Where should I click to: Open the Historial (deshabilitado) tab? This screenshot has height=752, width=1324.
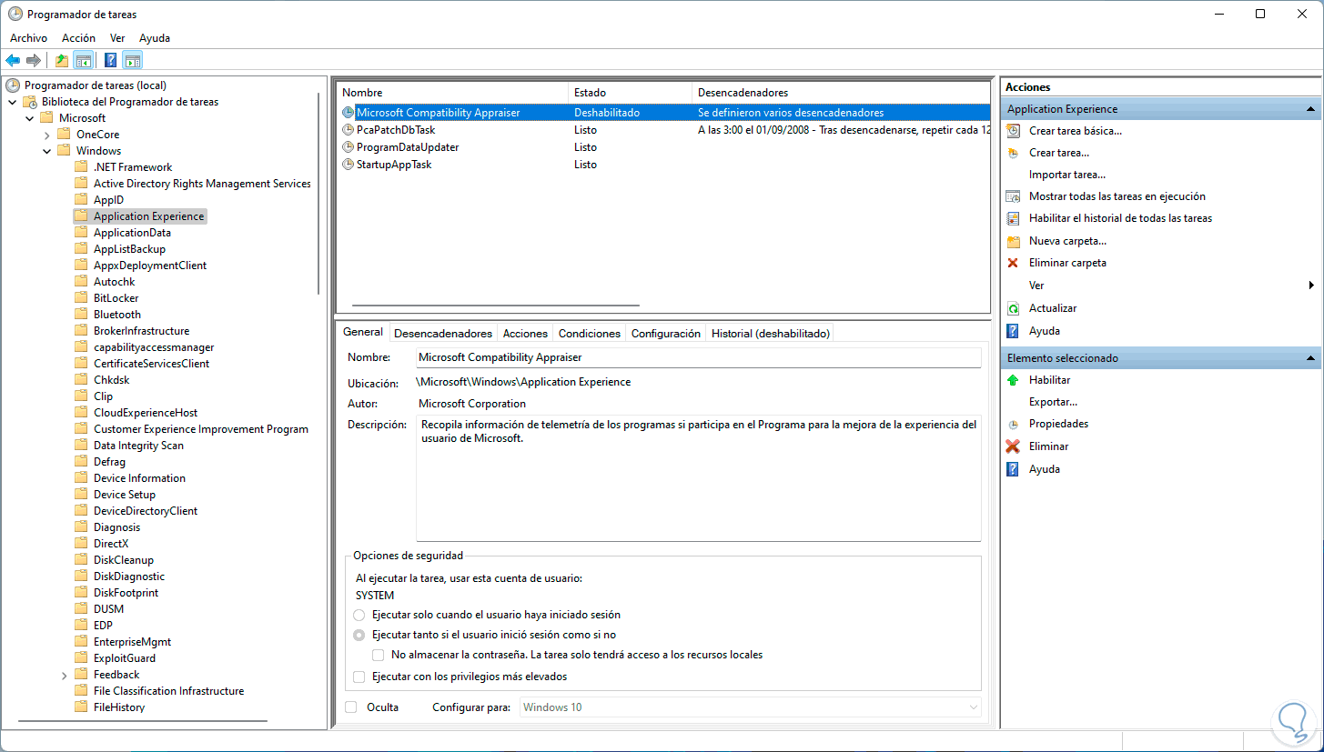[771, 334]
